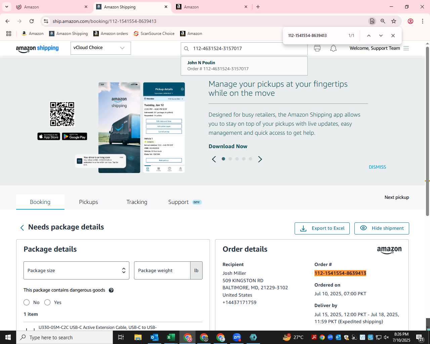Open the Amazon Shipping bookmark
The image size is (430, 344).
tap(68, 34)
